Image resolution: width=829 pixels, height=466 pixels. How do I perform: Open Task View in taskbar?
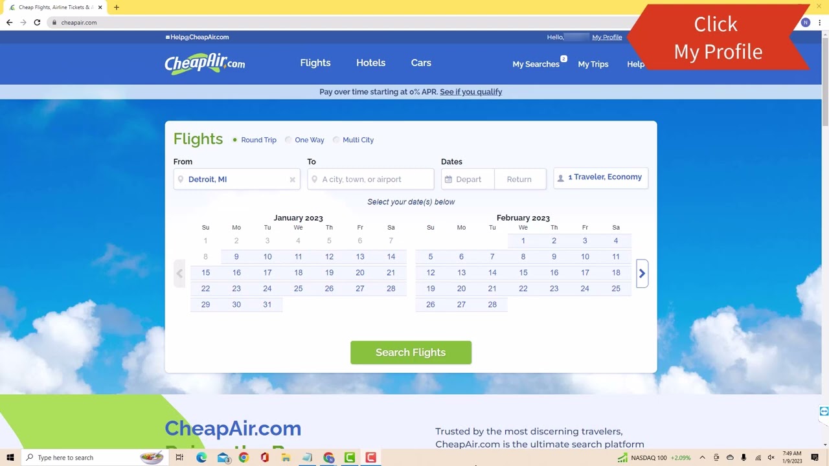(x=179, y=458)
